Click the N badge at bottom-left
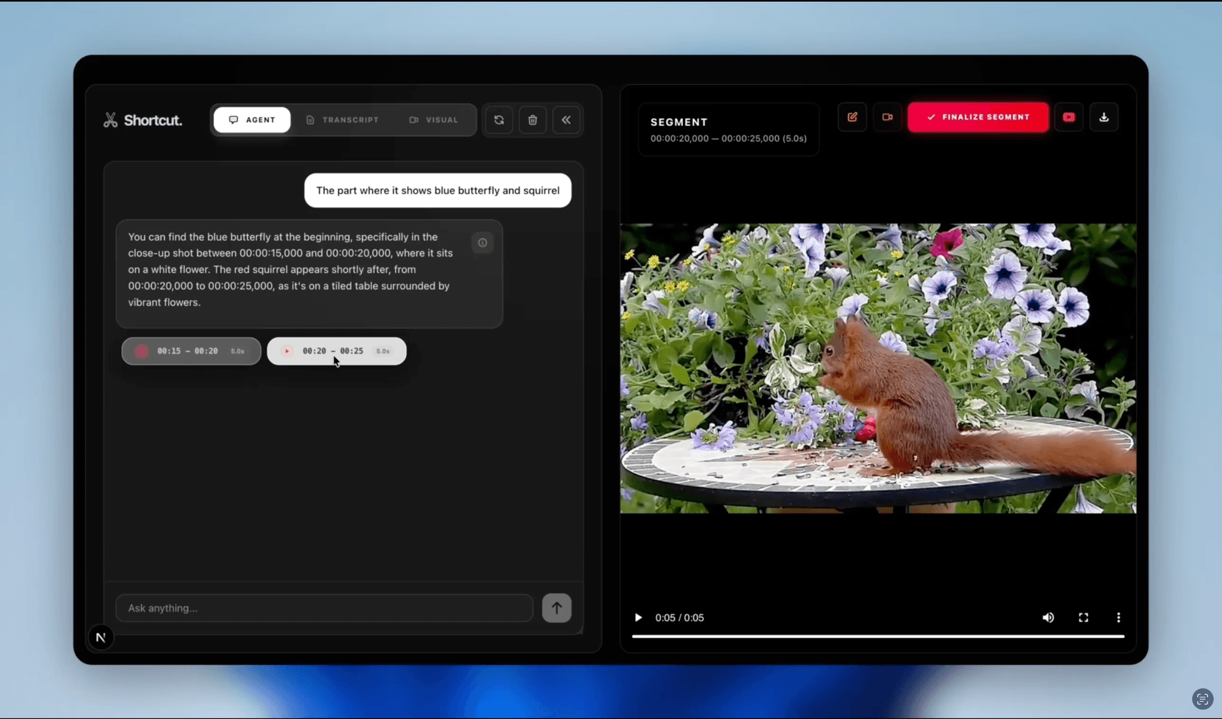Viewport: 1222px width, 719px height. 101,637
